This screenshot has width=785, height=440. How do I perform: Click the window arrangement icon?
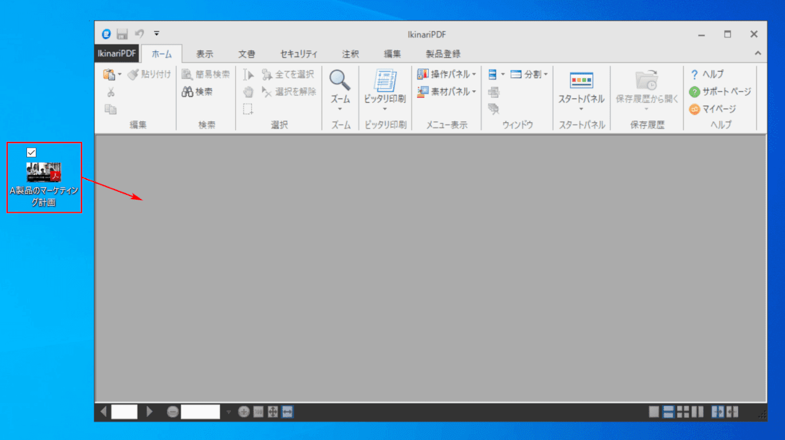[493, 74]
